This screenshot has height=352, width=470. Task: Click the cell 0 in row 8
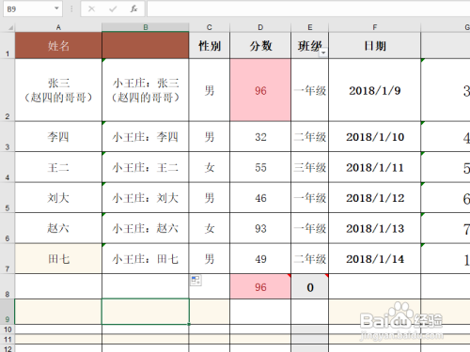pos(309,286)
